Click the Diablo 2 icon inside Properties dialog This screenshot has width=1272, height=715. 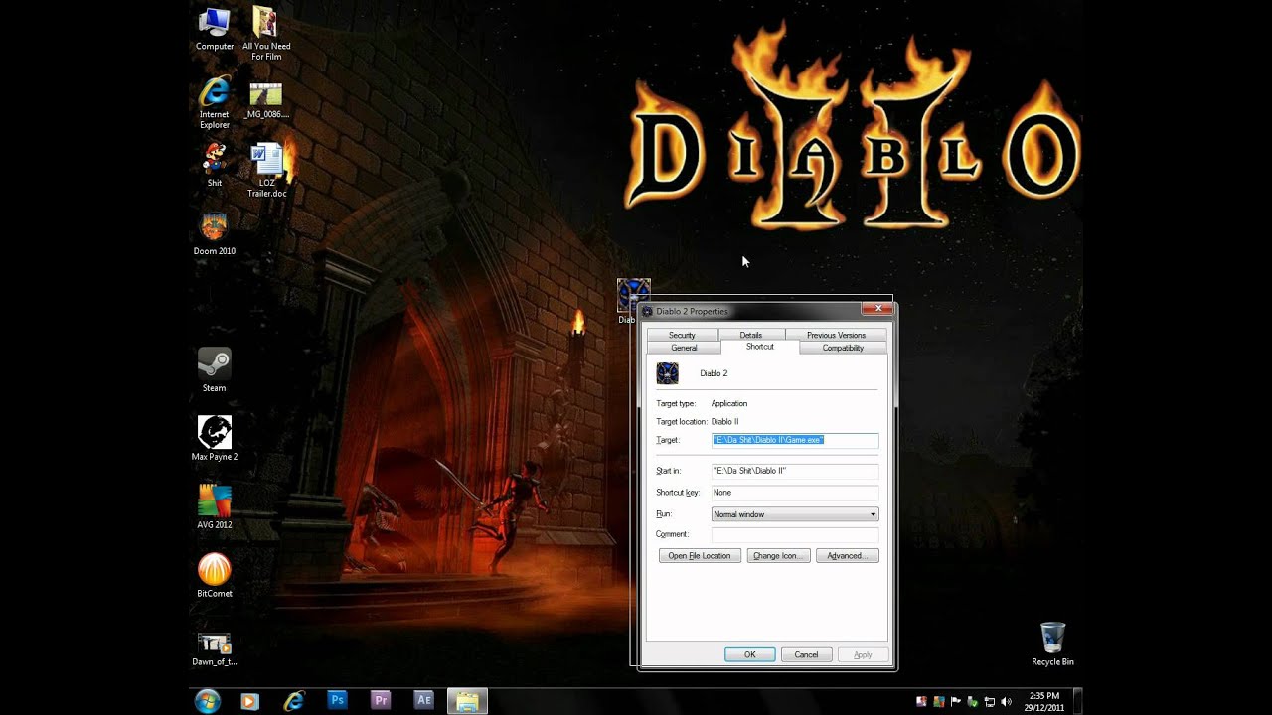[667, 373]
